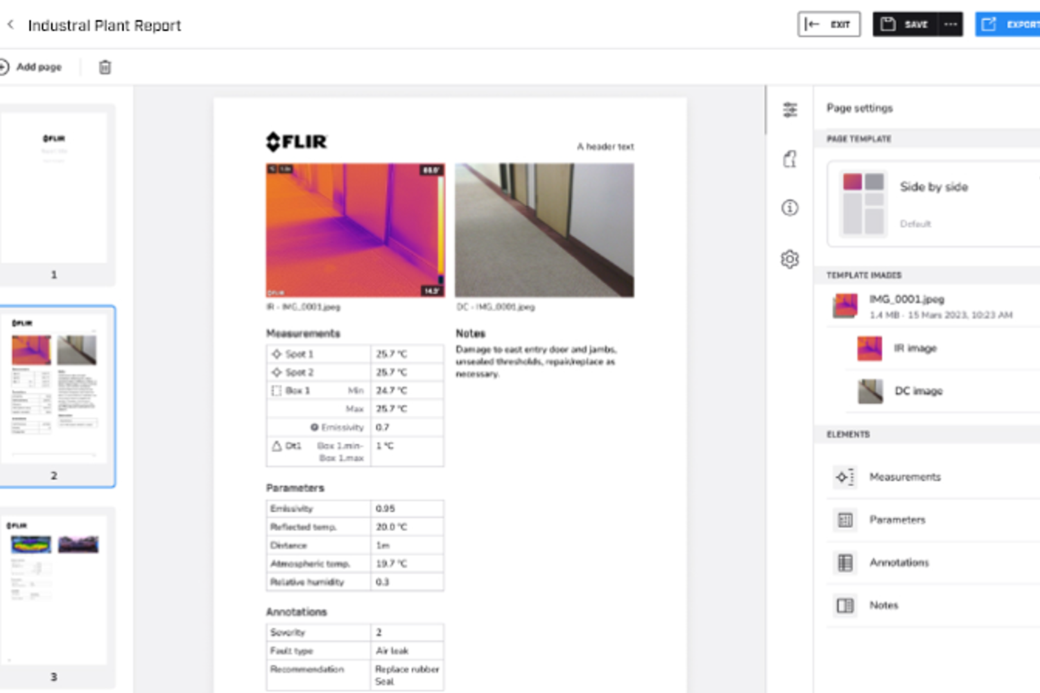The image size is (1040, 693).
Task: Open the Save more options menu
Action: point(951,24)
